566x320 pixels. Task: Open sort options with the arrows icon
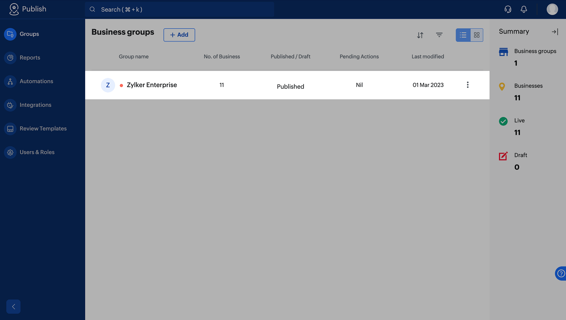[x=420, y=35]
